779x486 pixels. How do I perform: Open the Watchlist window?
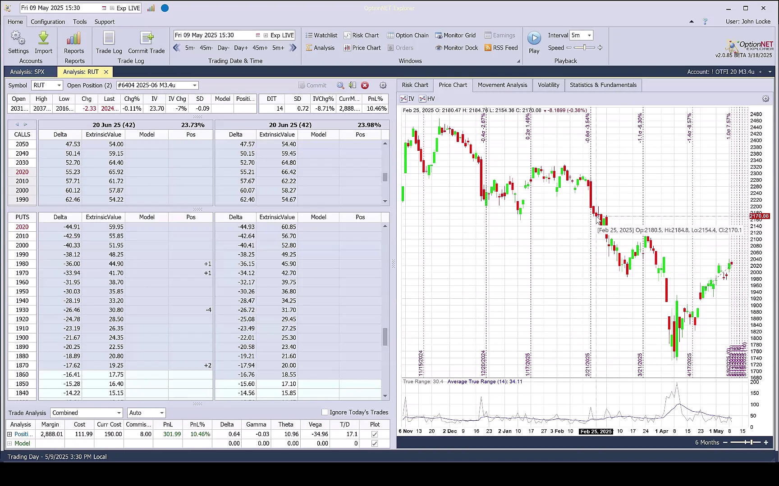[x=321, y=35]
